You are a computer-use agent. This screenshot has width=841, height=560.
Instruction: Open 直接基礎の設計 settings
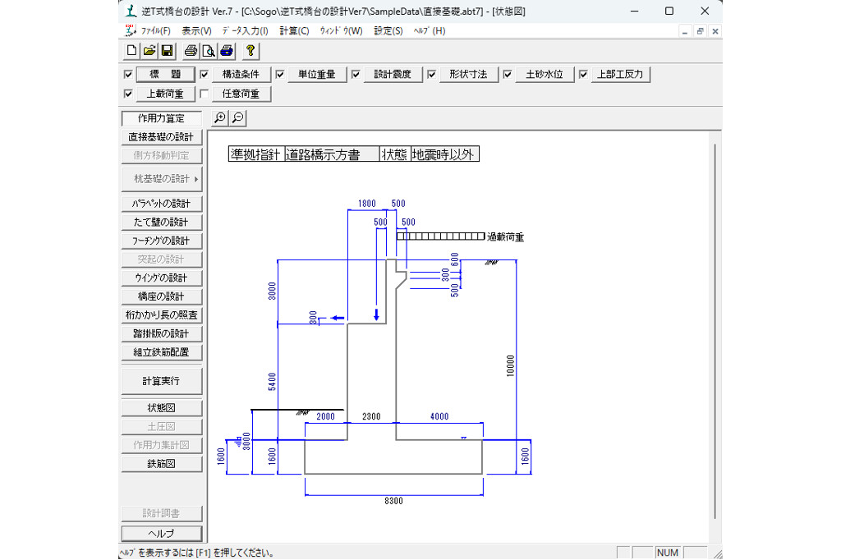point(161,137)
